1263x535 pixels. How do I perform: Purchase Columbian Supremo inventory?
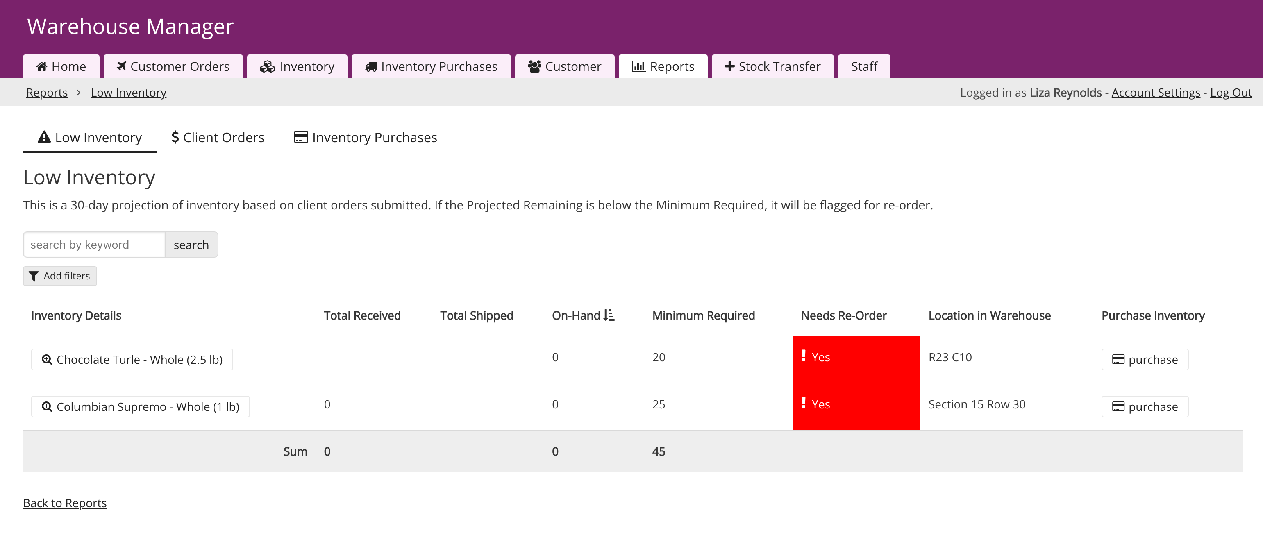click(x=1144, y=407)
